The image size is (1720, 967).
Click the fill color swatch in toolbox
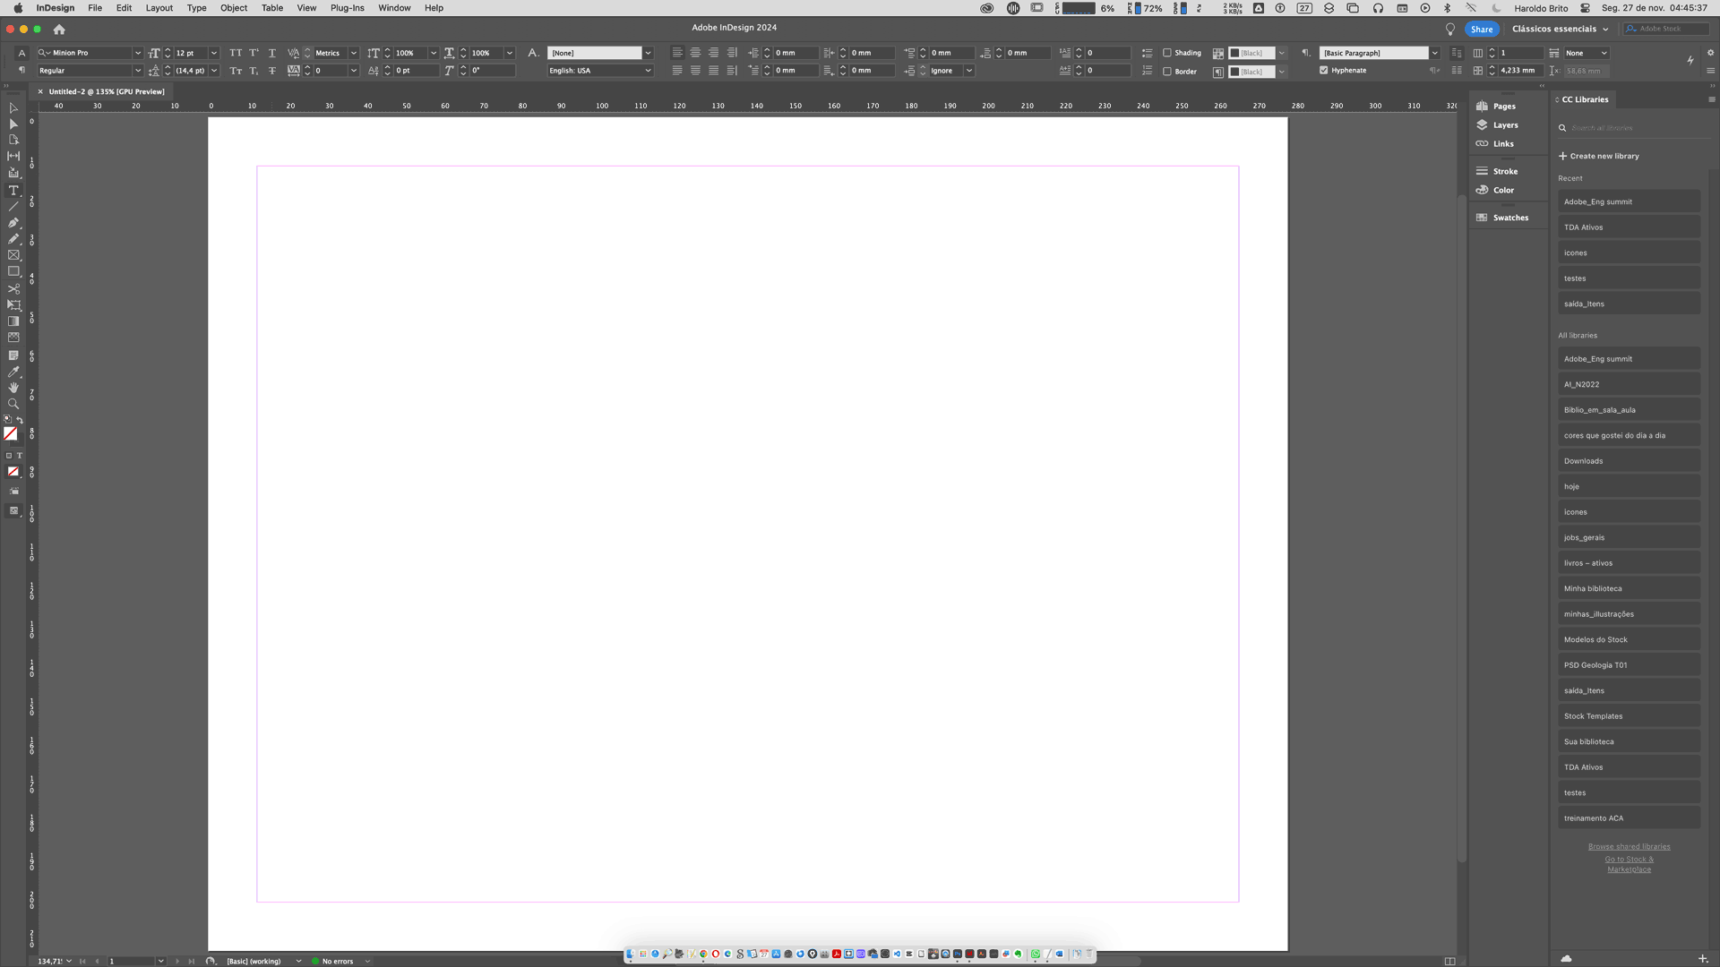[x=10, y=433]
